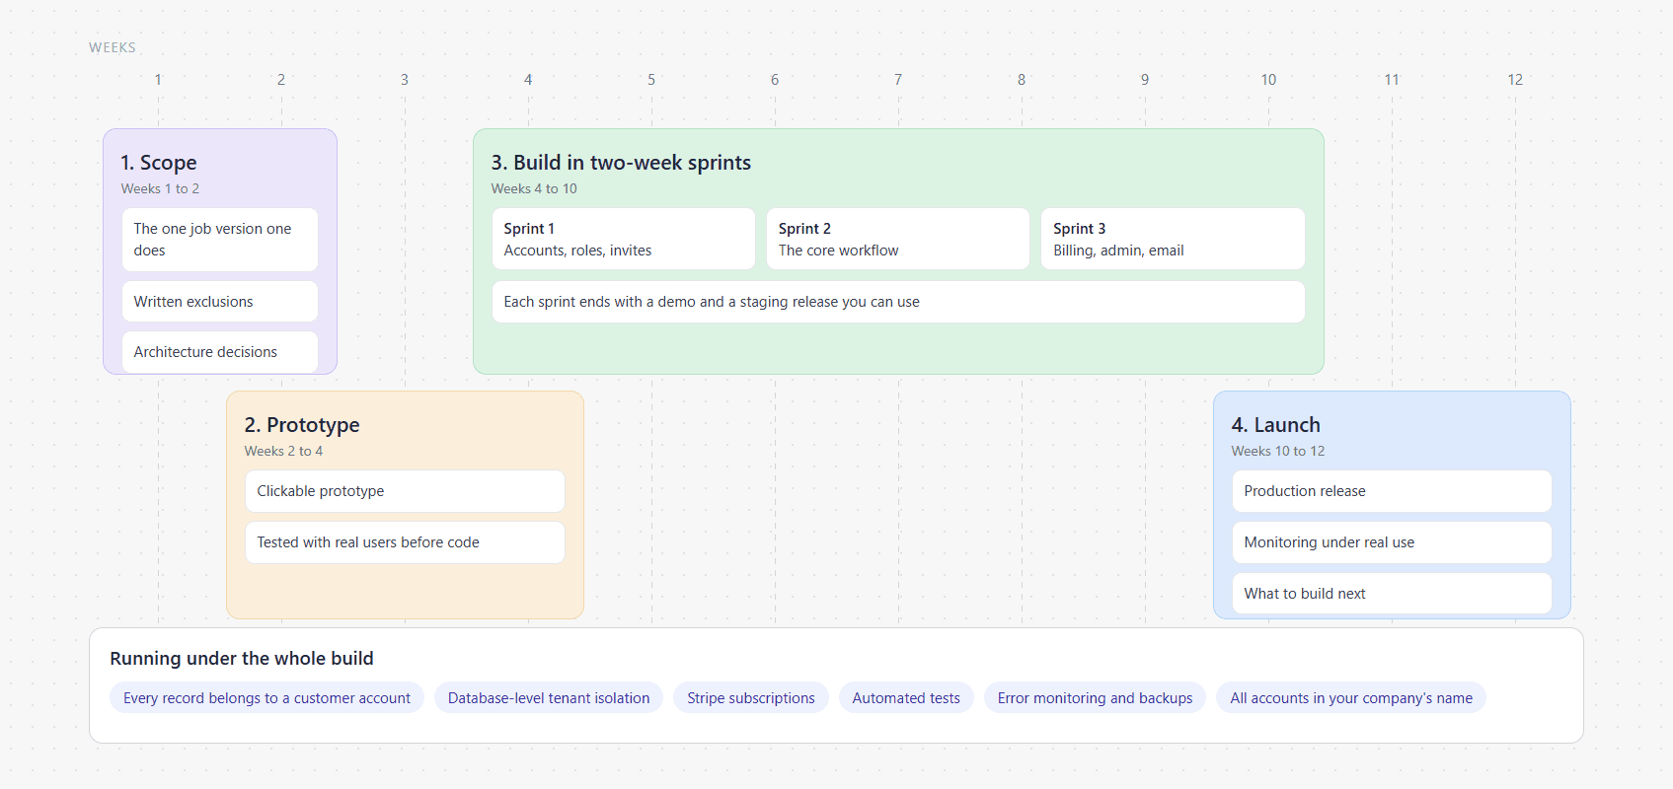This screenshot has width=1673, height=789.
Task: Select week 4 marker on timeline
Action: (528, 80)
